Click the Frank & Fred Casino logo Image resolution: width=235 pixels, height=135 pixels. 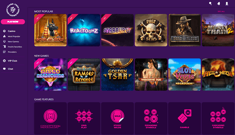tap(13, 10)
